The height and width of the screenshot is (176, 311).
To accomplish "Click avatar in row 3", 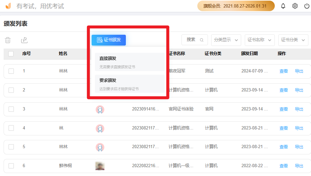I will [100, 109].
